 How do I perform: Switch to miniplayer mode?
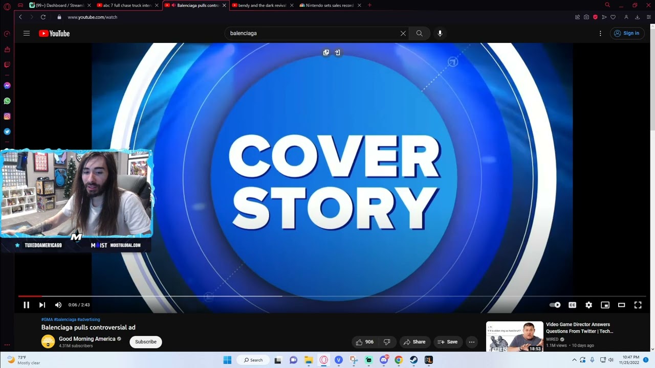[x=605, y=305]
